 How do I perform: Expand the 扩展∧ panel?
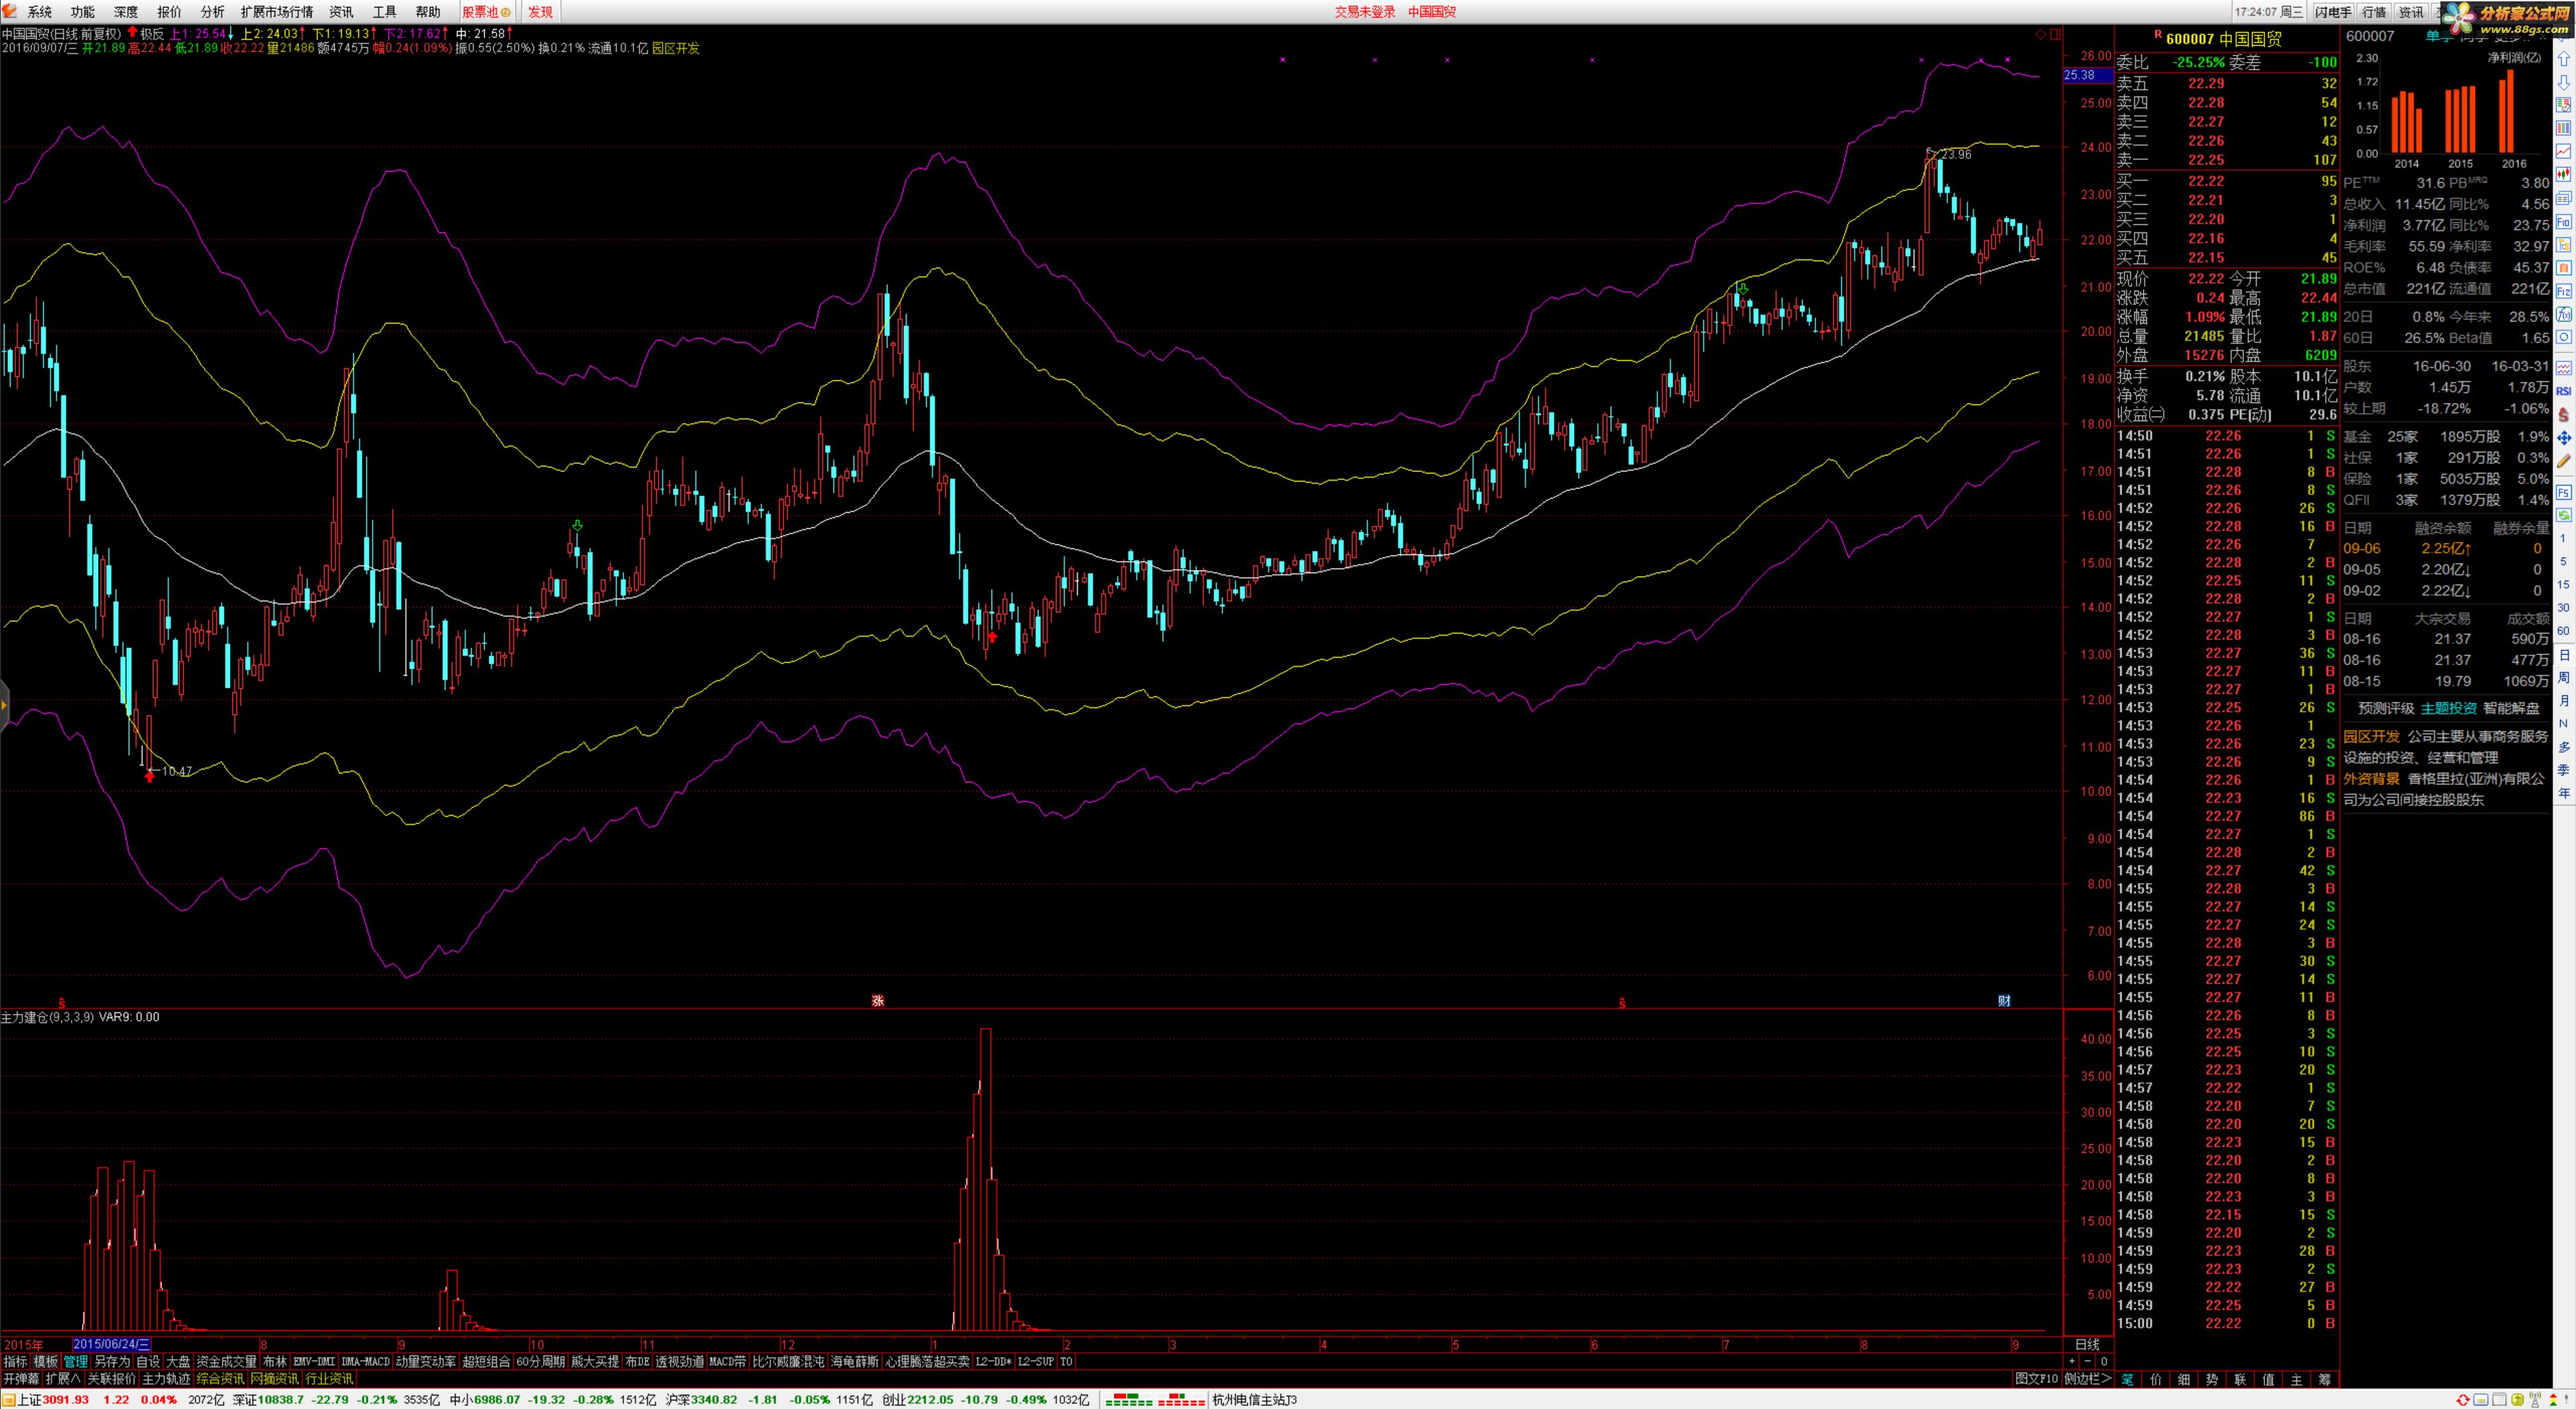point(63,1379)
